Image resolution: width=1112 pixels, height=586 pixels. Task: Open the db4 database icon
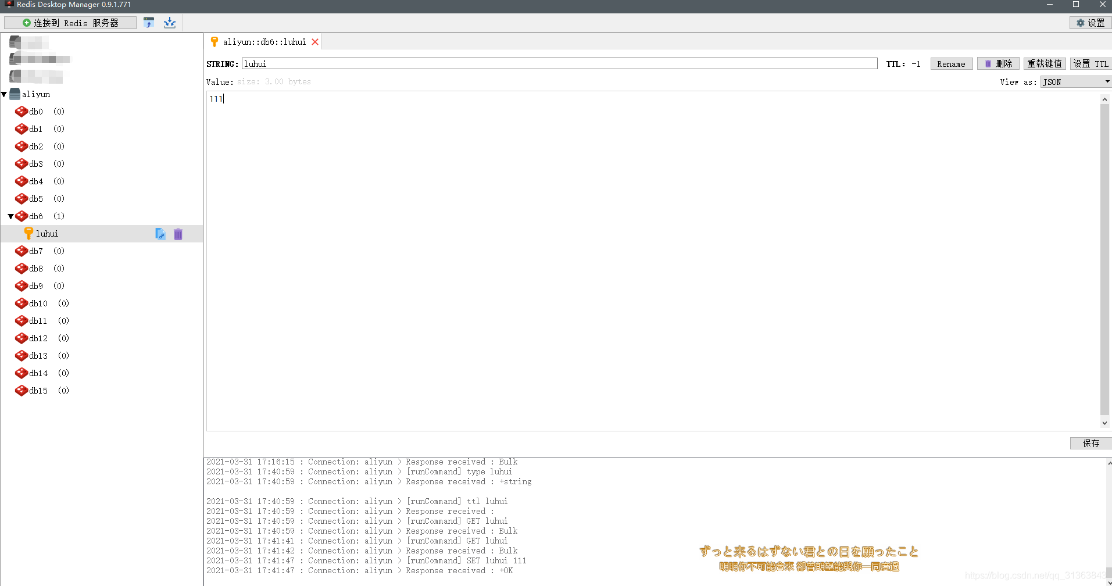point(22,181)
